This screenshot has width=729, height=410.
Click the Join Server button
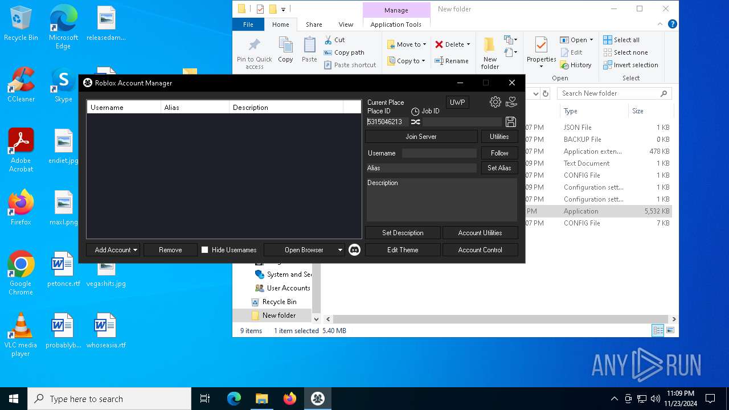click(x=421, y=137)
